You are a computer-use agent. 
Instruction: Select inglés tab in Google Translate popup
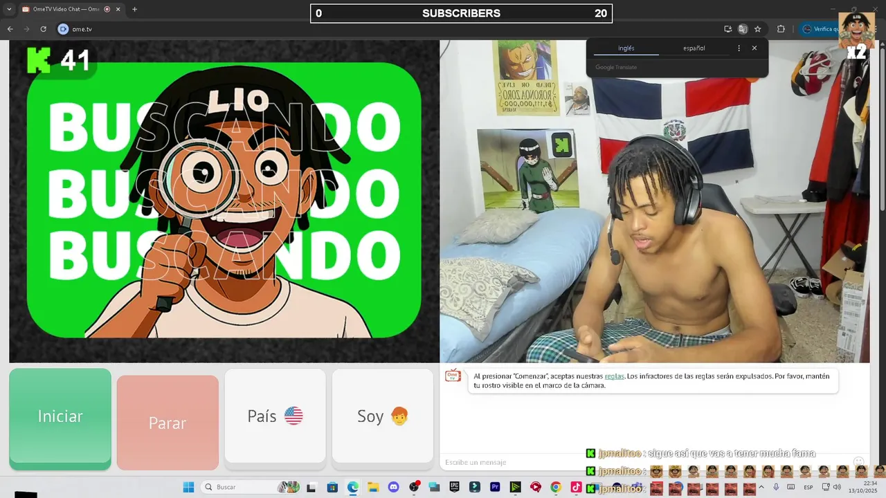pyautogui.click(x=626, y=48)
